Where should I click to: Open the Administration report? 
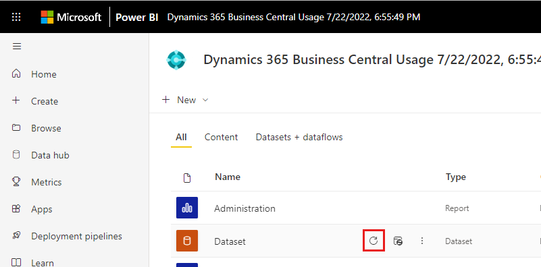244,208
